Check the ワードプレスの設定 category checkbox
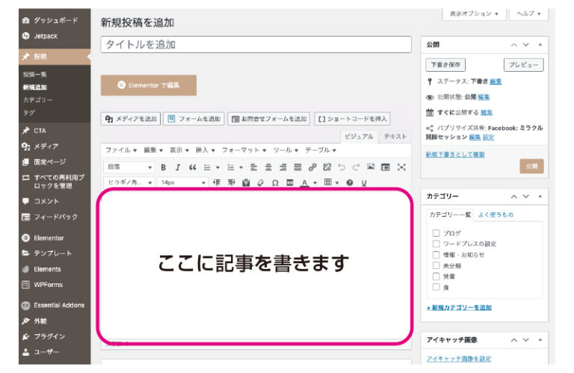This screenshot has height=373, width=574. click(436, 244)
